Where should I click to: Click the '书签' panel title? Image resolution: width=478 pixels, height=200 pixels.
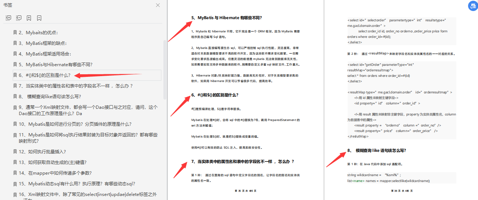(8, 5)
